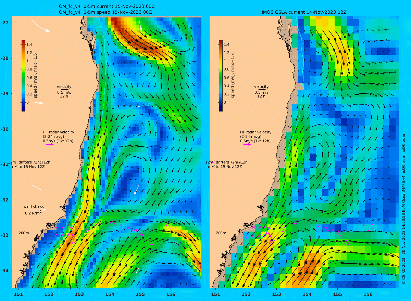Click 'velocity' legend label in right map
The height and width of the screenshot is (301, 411).
click(x=261, y=87)
